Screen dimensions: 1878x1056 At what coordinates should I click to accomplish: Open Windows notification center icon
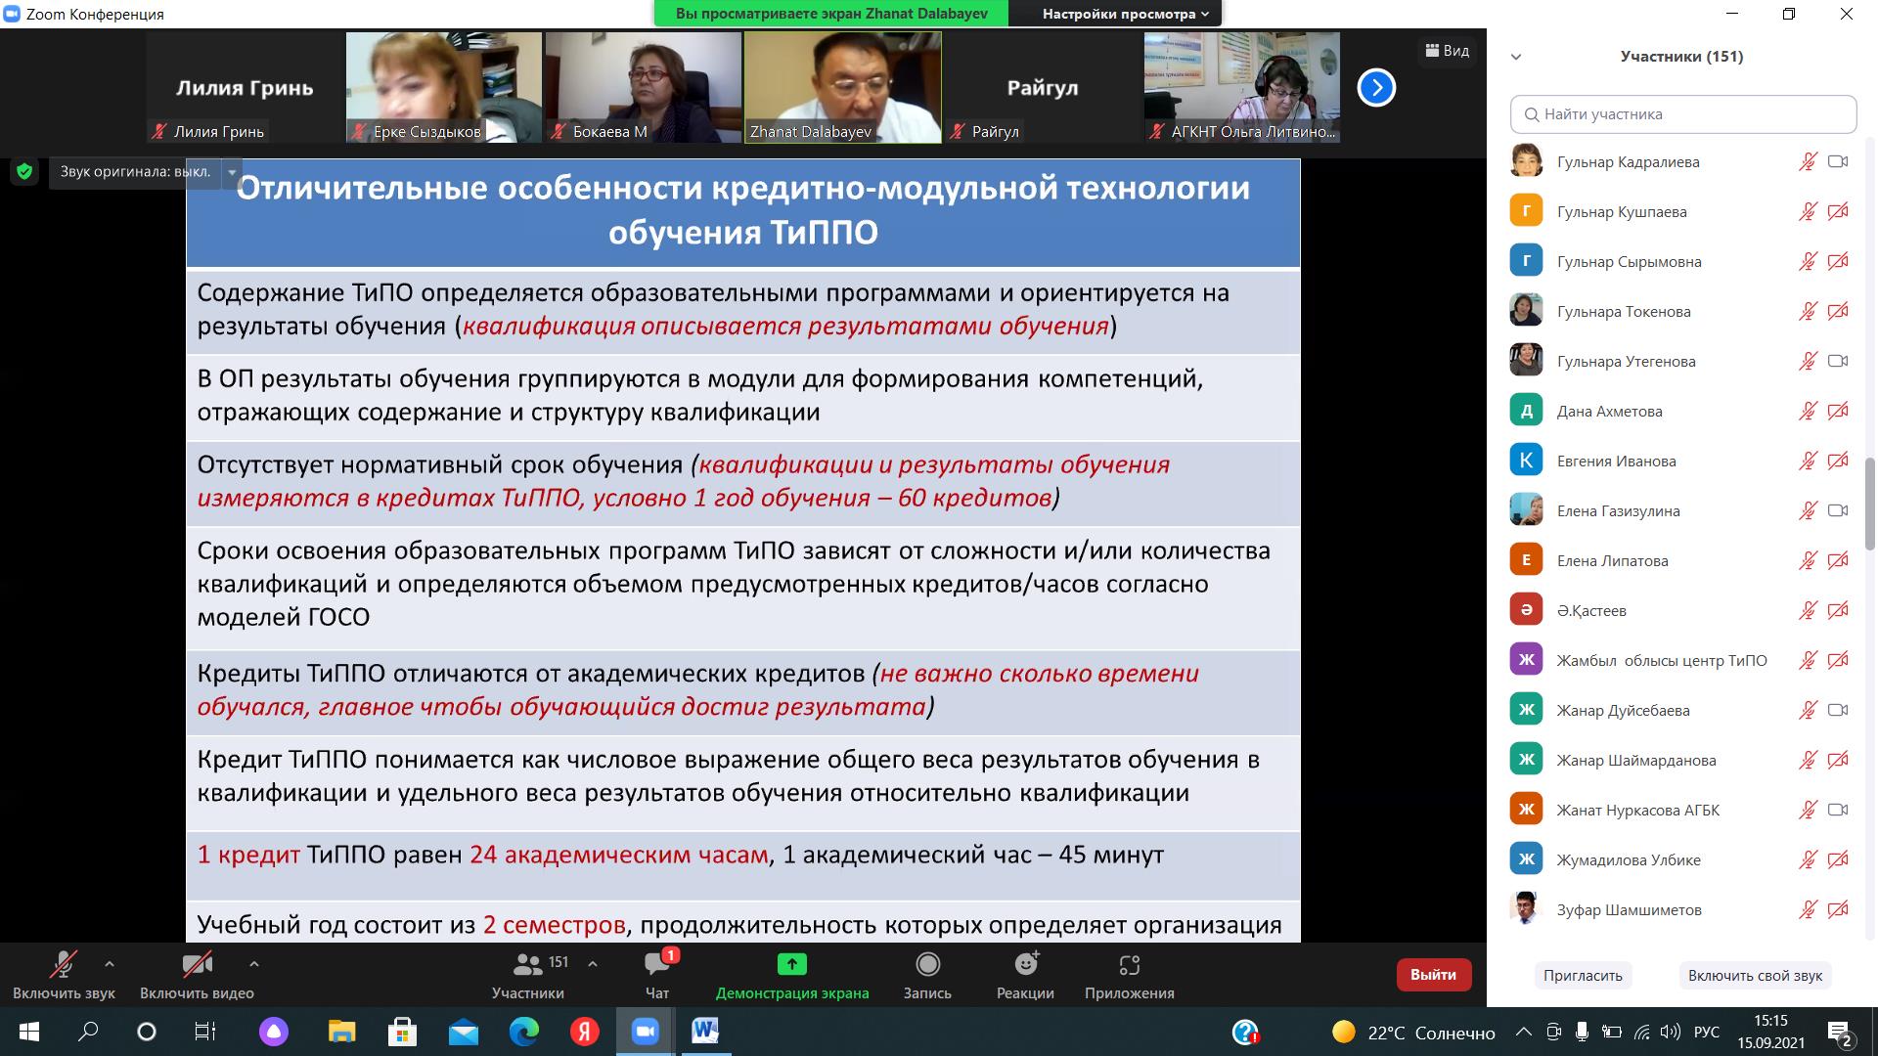tap(1840, 1033)
